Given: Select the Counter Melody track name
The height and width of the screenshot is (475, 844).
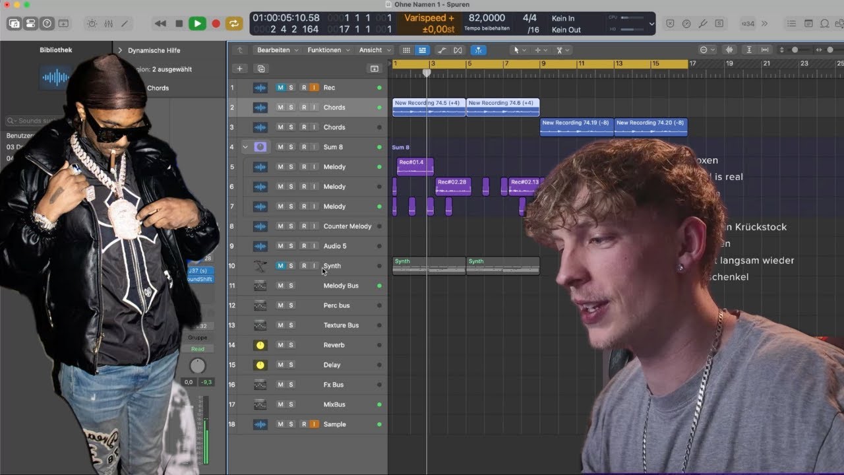Looking at the screenshot, I should point(347,226).
